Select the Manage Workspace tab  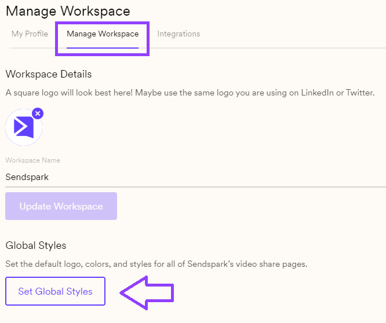pyautogui.click(x=103, y=34)
